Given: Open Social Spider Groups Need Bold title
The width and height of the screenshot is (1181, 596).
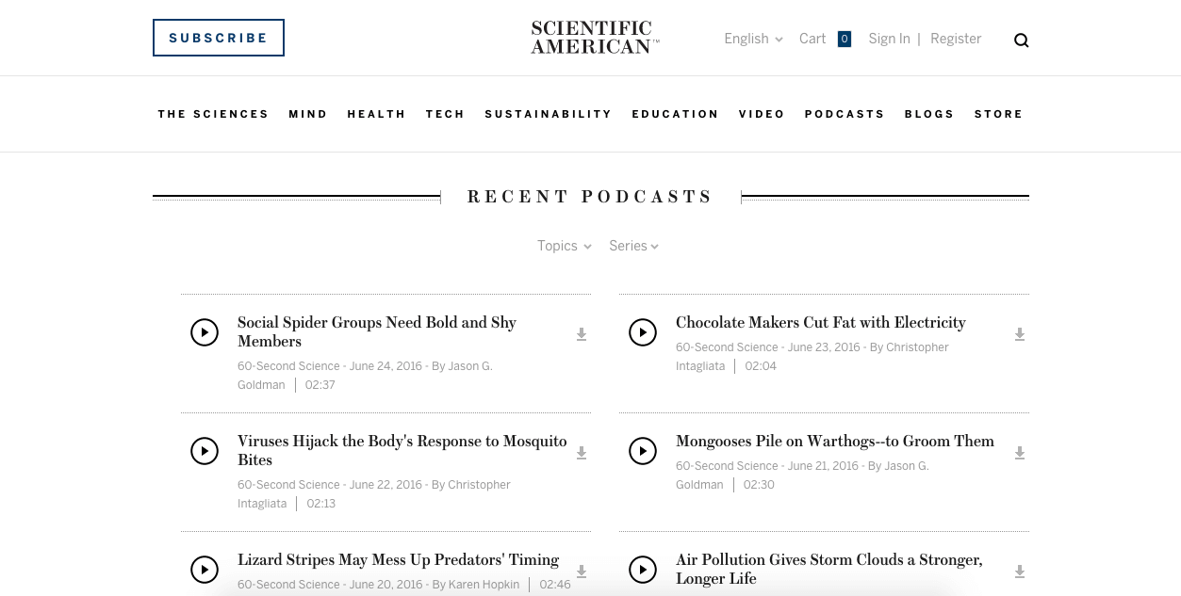Looking at the screenshot, I should (x=377, y=331).
